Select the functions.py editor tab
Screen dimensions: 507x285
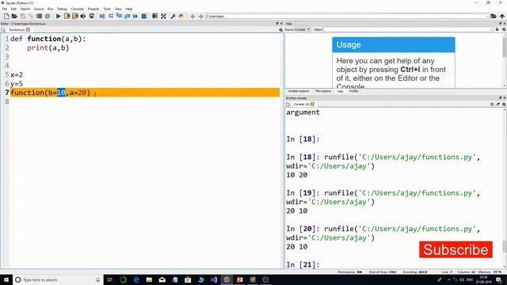(17, 30)
